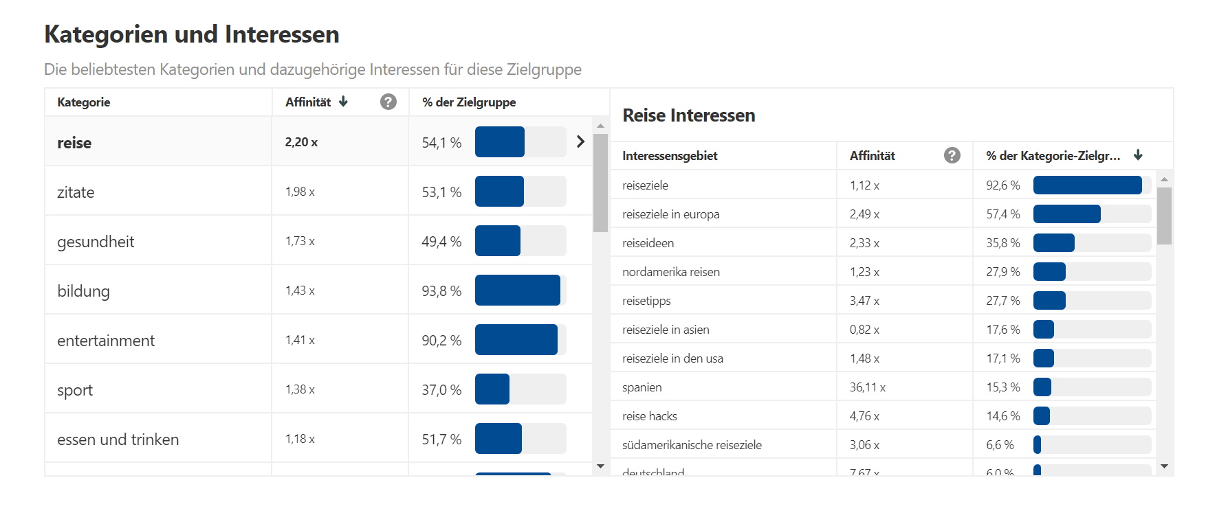Screen dimensions: 1228x513
Task: Click the % der Zielgruppe column header
Action: coord(470,102)
